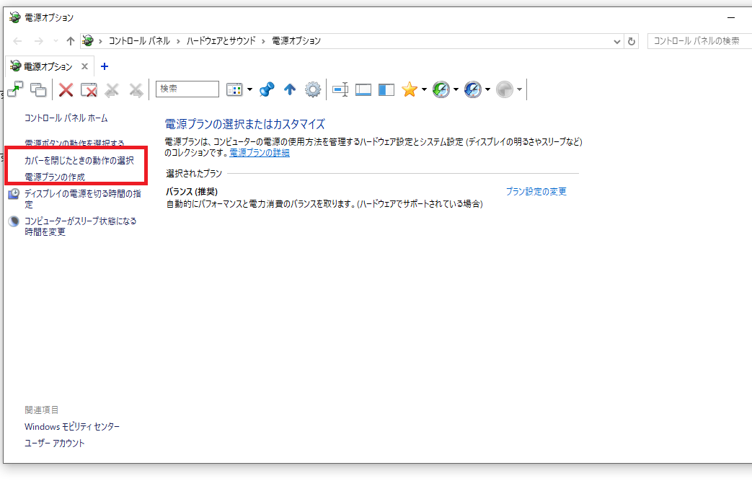Open 電源プランの作成 link
The height and width of the screenshot is (481, 752).
[x=55, y=177]
